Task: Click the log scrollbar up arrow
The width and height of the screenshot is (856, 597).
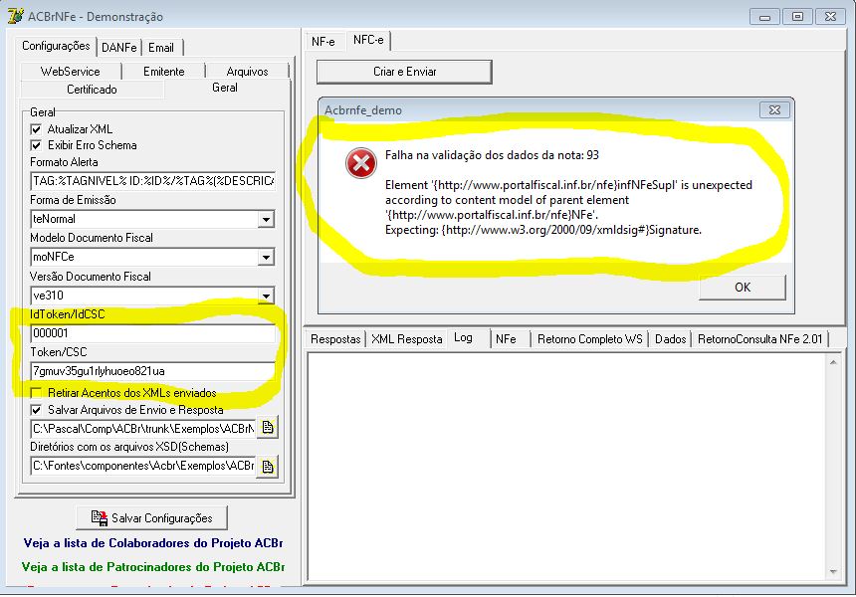Action: coord(833,362)
